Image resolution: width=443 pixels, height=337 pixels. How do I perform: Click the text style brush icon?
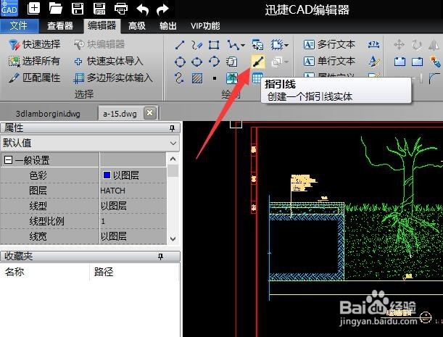coord(374,62)
